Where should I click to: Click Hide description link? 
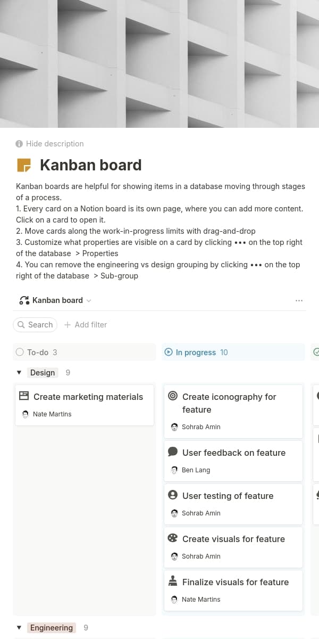point(55,144)
